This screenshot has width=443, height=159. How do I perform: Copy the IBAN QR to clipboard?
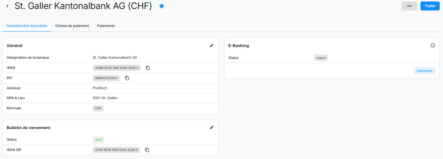147,150
